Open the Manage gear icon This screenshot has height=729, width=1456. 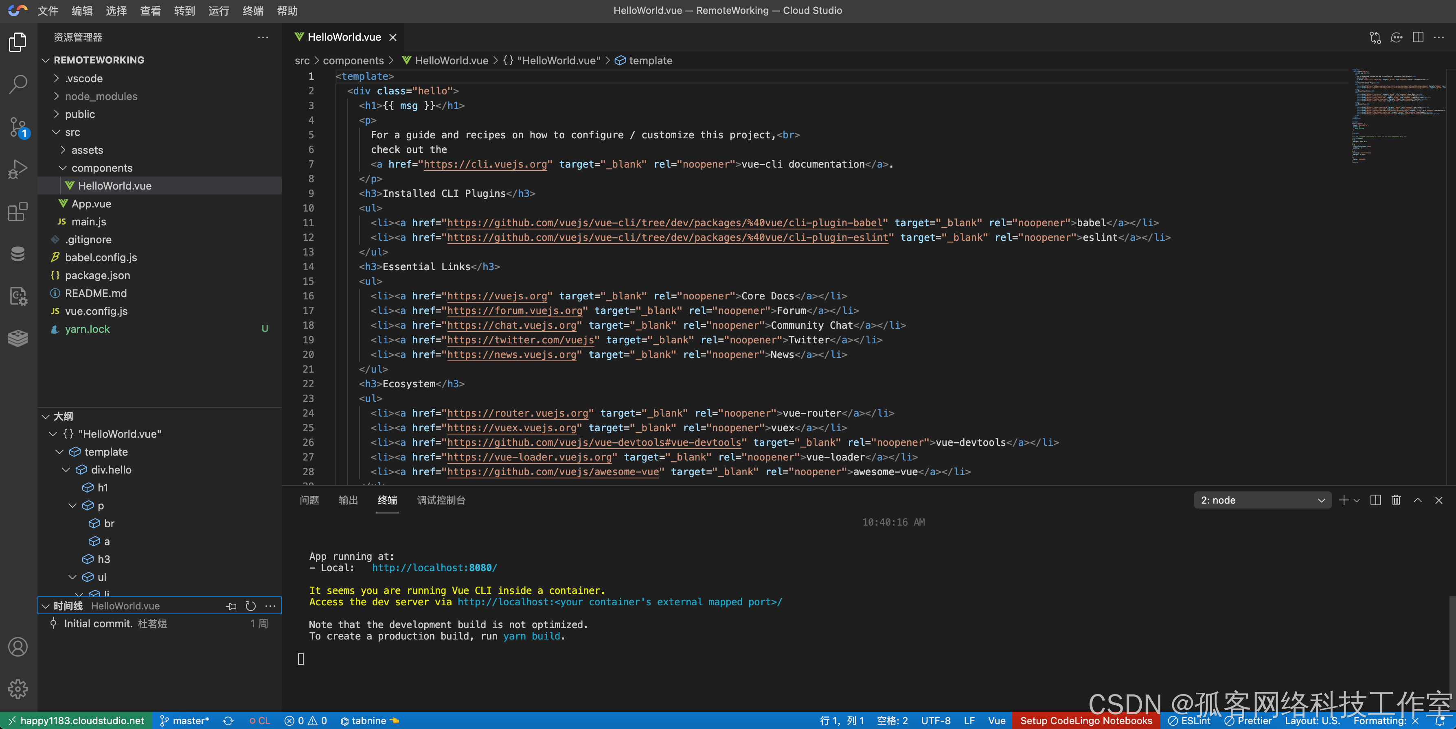pos(18,689)
